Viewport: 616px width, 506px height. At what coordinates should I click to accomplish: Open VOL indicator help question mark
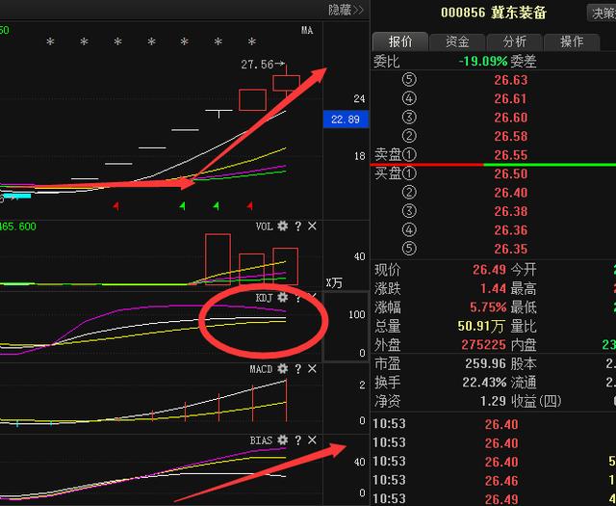[x=297, y=226]
